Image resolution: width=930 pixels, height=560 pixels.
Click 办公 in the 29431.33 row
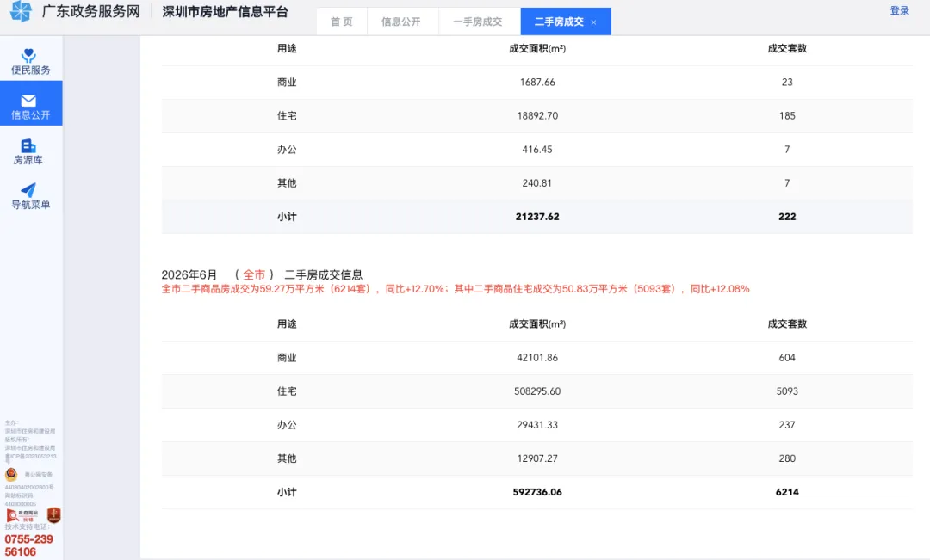(287, 425)
